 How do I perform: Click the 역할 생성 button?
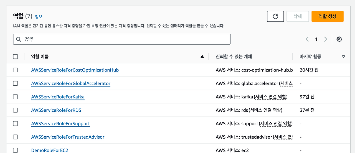point(328,16)
